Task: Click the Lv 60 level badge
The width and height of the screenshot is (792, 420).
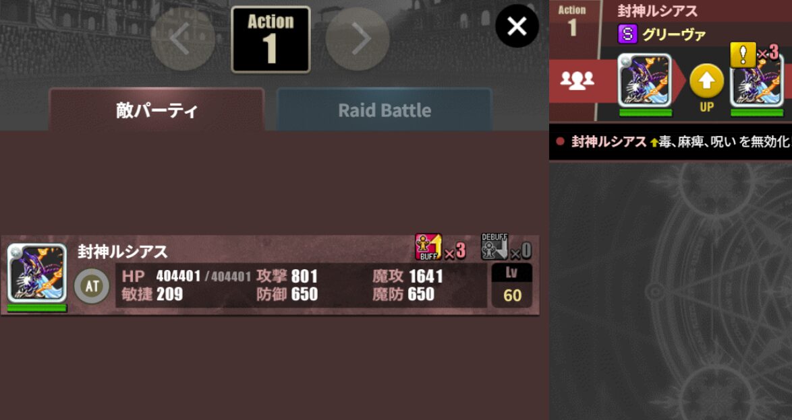Action: pyautogui.click(x=511, y=285)
